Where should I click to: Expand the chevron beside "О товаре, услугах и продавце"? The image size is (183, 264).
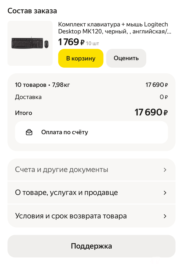pos(165,193)
